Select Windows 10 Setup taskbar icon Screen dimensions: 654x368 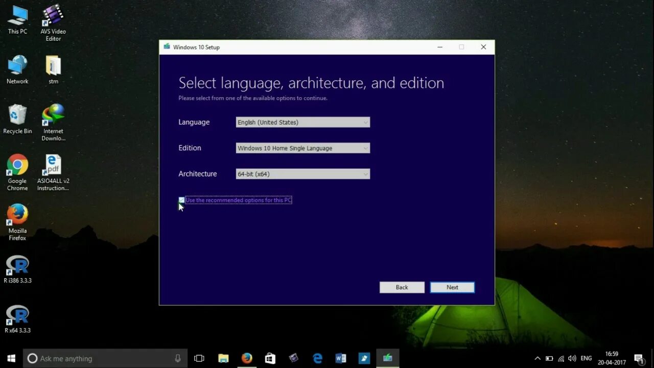(388, 358)
